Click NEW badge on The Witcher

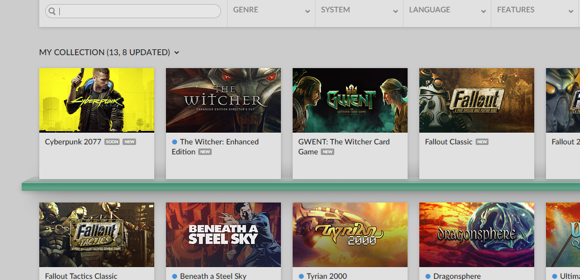click(205, 152)
